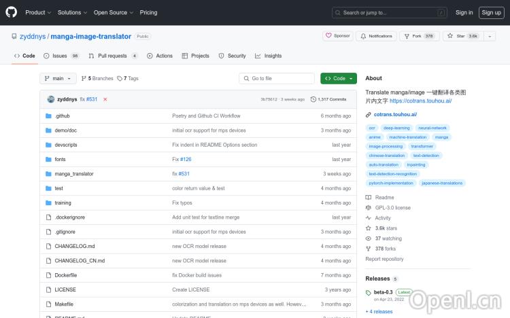Click the GitHub logo icon
Image resolution: width=510 pixels, height=318 pixels.
point(12,12)
